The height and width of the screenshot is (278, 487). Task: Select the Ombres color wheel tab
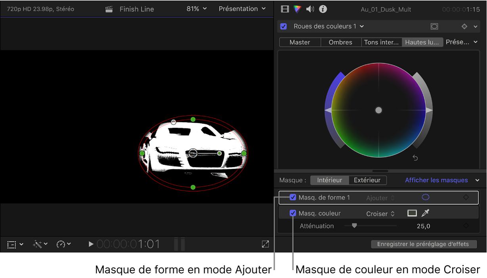tap(340, 42)
